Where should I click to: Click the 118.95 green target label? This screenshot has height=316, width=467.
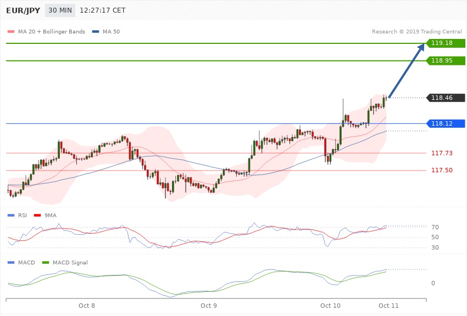tap(442, 60)
